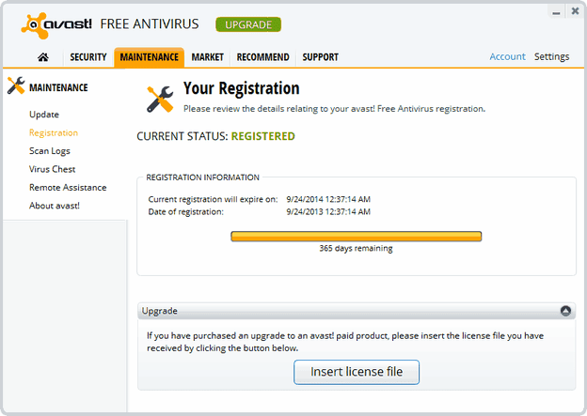Open Scan Logs from the sidebar

(x=50, y=151)
